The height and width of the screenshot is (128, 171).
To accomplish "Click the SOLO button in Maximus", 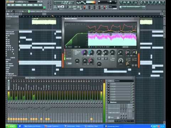I will [x=70, y=64].
